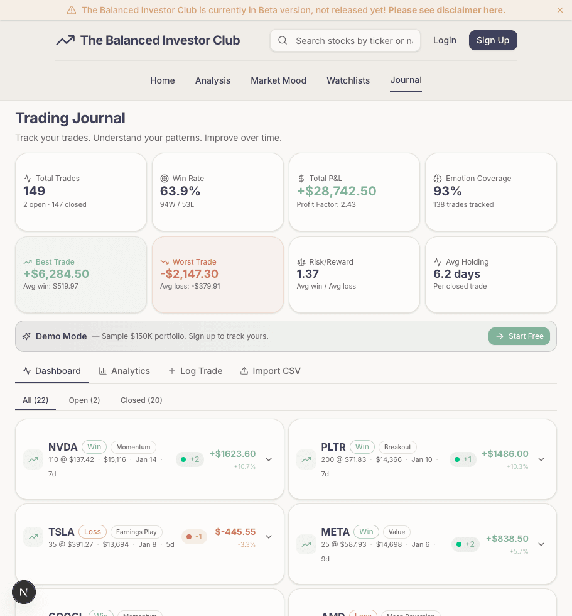Expand the META trade details chevron
Image resolution: width=572 pixels, height=616 pixels.
tap(541, 544)
